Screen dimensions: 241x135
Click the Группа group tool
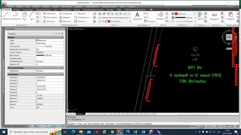point(200,16)
